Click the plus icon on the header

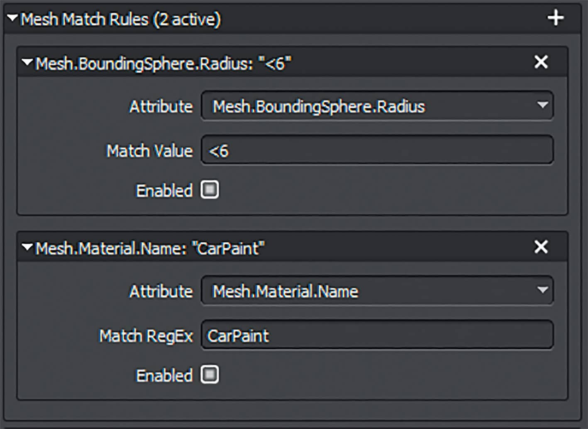pos(556,17)
